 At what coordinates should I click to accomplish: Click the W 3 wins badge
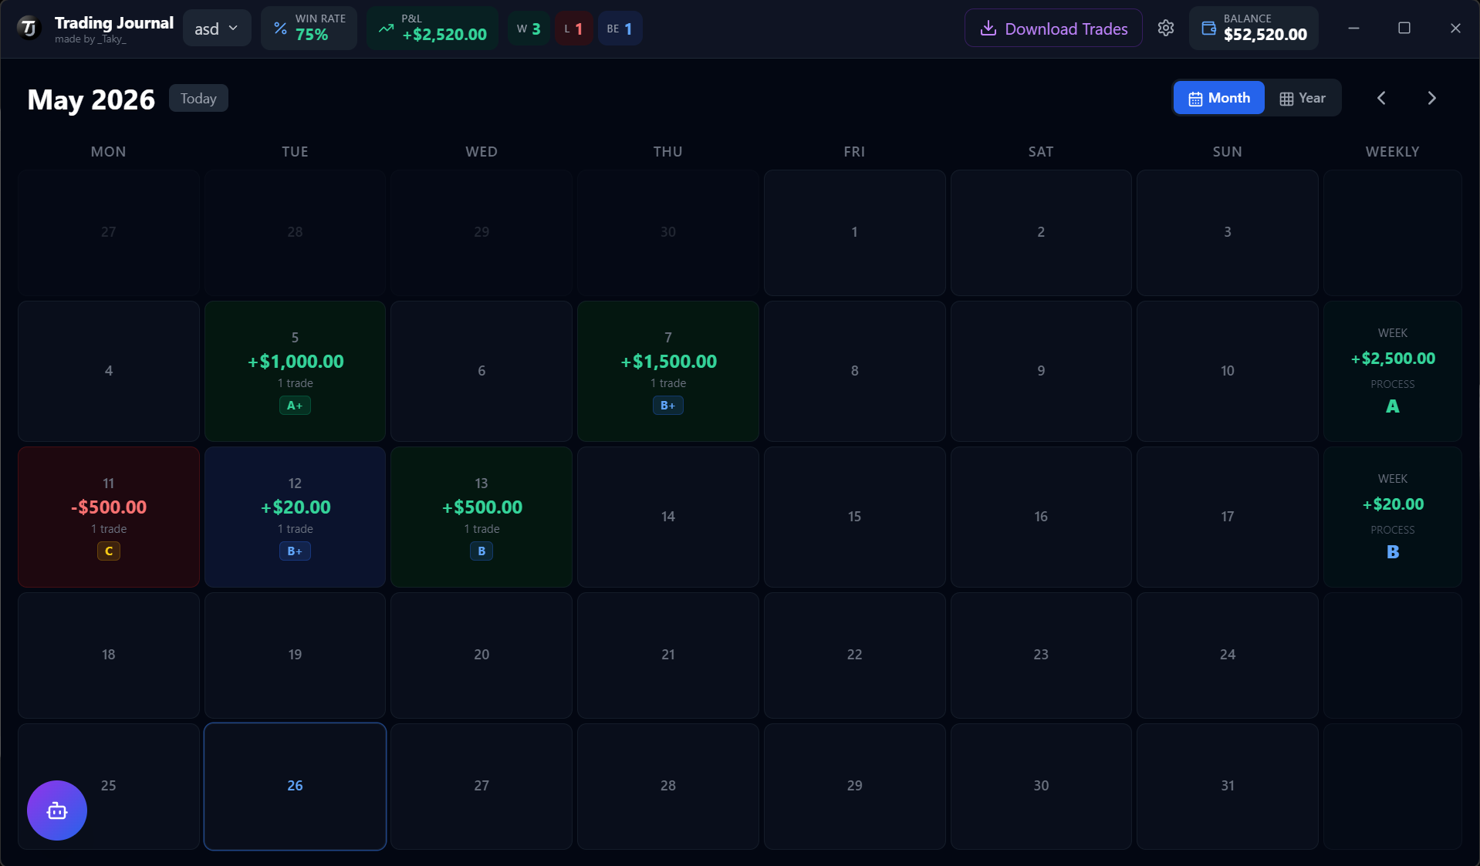529,29
